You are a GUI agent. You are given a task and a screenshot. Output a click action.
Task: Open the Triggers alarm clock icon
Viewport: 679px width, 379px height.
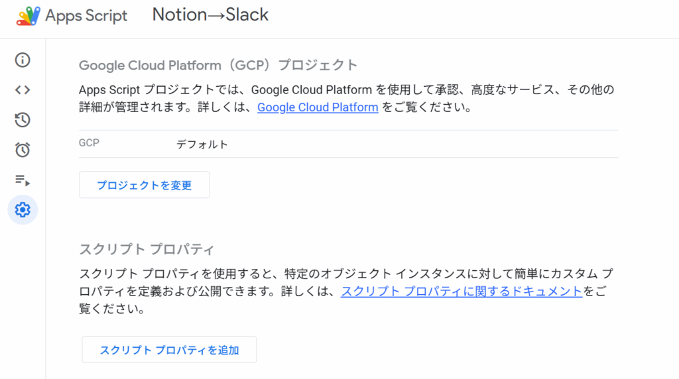click(x=23, y=150)
